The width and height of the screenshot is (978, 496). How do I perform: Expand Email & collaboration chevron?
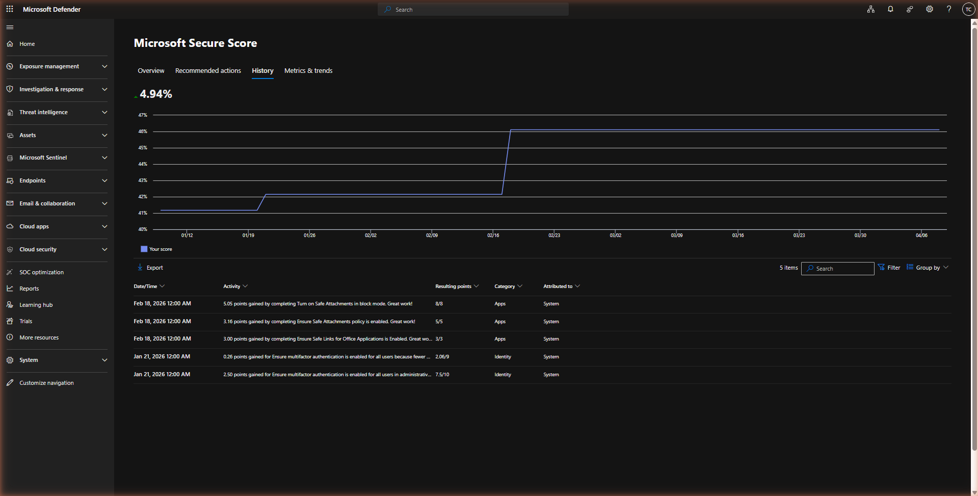(104, 203)
